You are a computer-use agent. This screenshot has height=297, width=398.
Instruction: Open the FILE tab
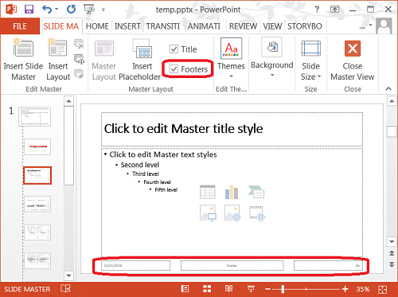pos(20,26)
